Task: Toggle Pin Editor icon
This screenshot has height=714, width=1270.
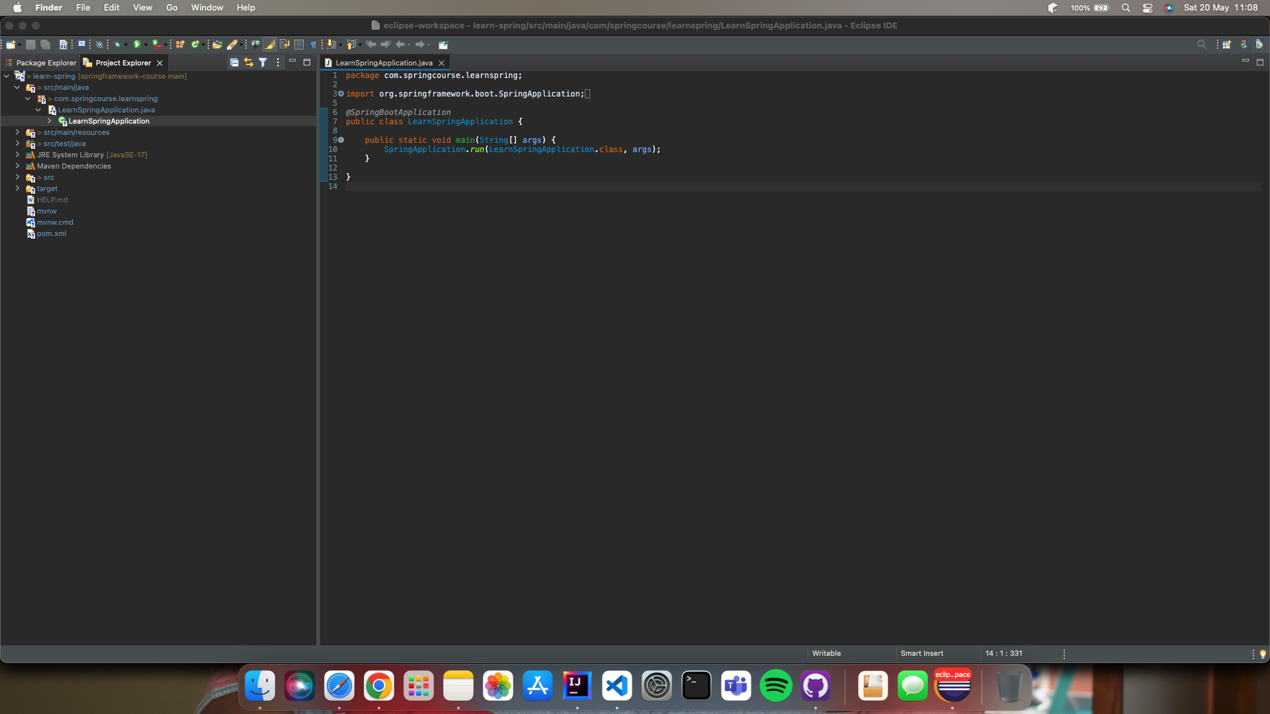Action: [443, 44]
